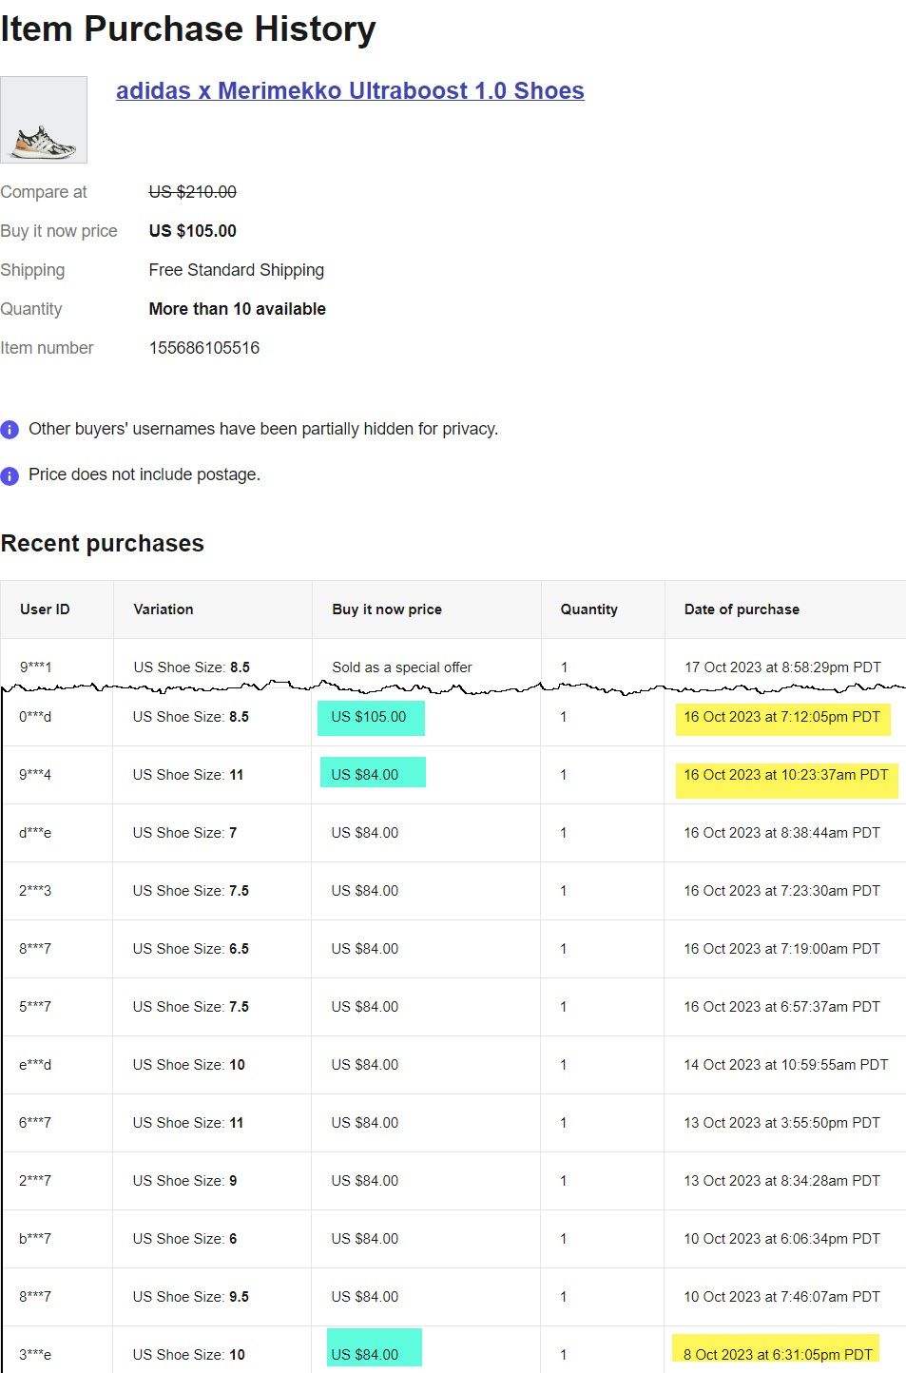The height and width of the screenshot is (1373, 906).
Task: Select user ID 9***1
Action: 36,667
